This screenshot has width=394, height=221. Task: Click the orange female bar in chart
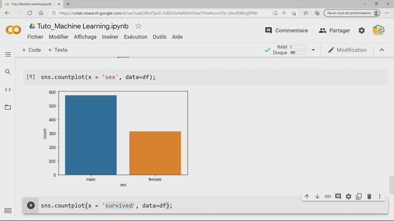155,153
